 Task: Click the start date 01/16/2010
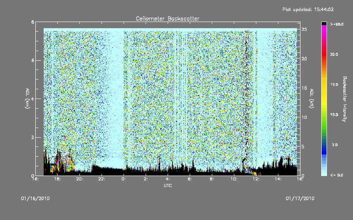tap(35, 198)
